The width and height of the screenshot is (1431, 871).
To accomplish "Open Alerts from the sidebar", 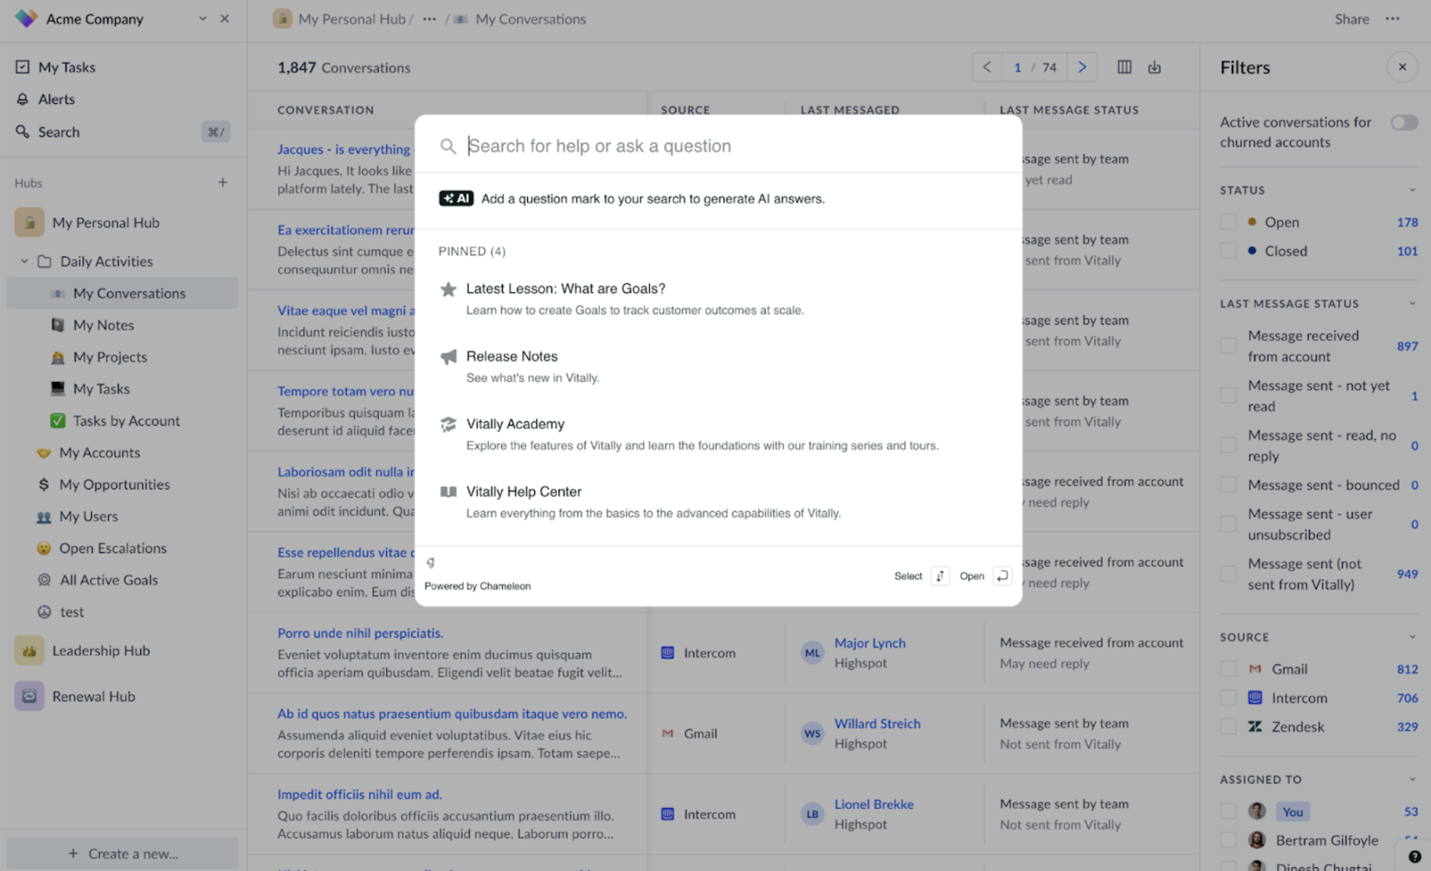I will click(x=57, y=99).
